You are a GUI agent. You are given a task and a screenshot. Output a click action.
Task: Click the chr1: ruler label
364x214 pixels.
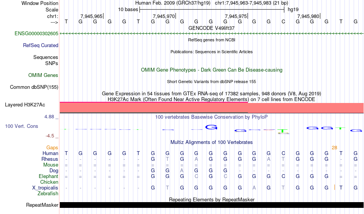point(52,16)
